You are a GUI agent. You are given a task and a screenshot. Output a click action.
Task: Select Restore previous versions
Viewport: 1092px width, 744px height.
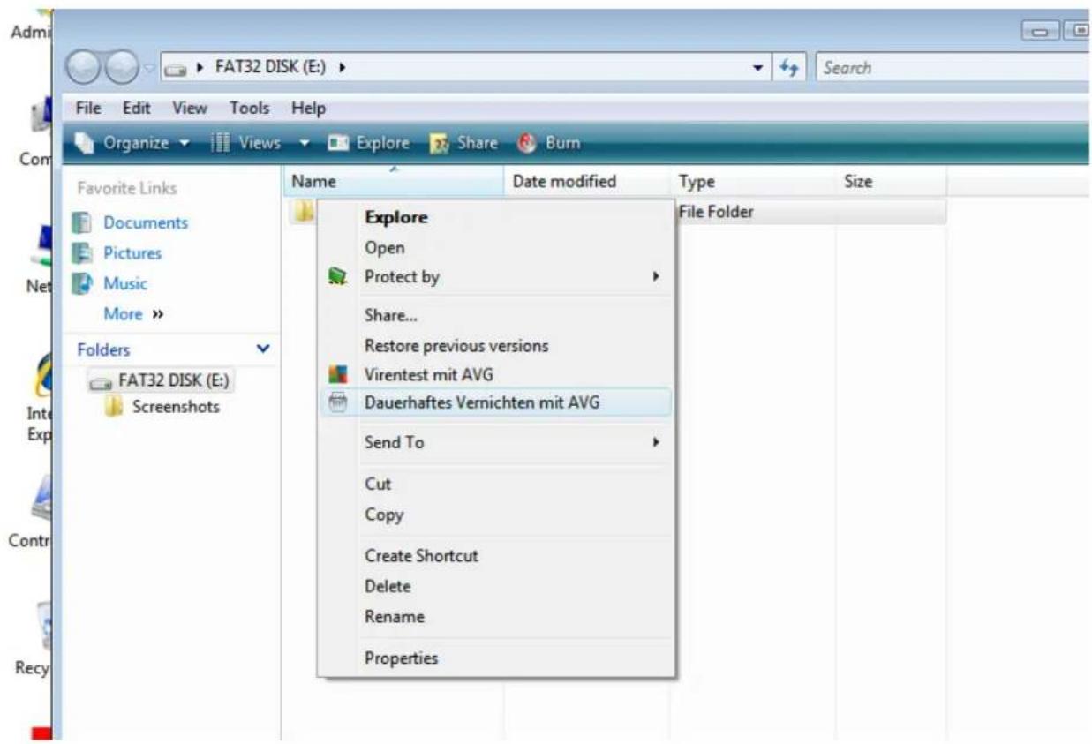pyautogui.click(x=495, y=346)
